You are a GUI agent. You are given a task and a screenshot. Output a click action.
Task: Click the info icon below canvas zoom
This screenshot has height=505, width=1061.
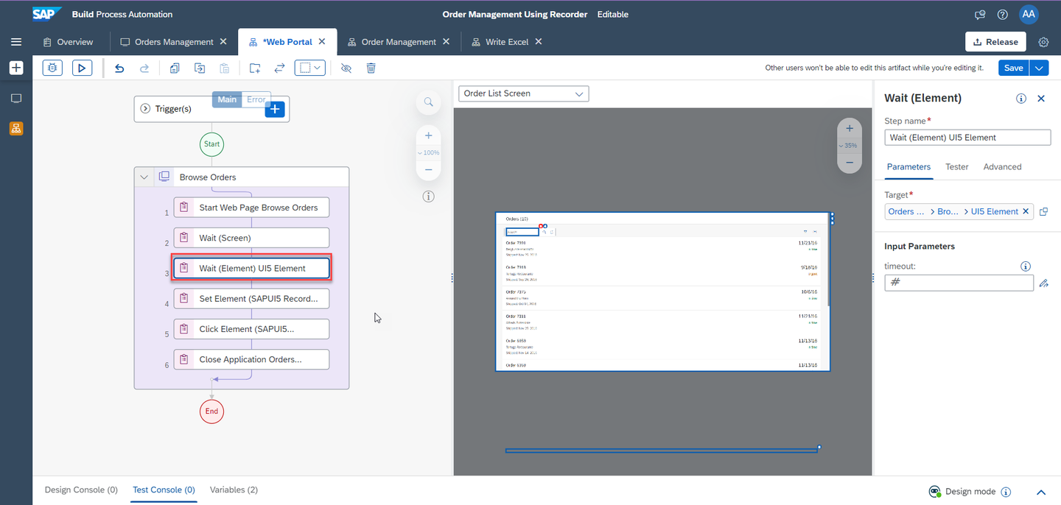tap(429, 197)
